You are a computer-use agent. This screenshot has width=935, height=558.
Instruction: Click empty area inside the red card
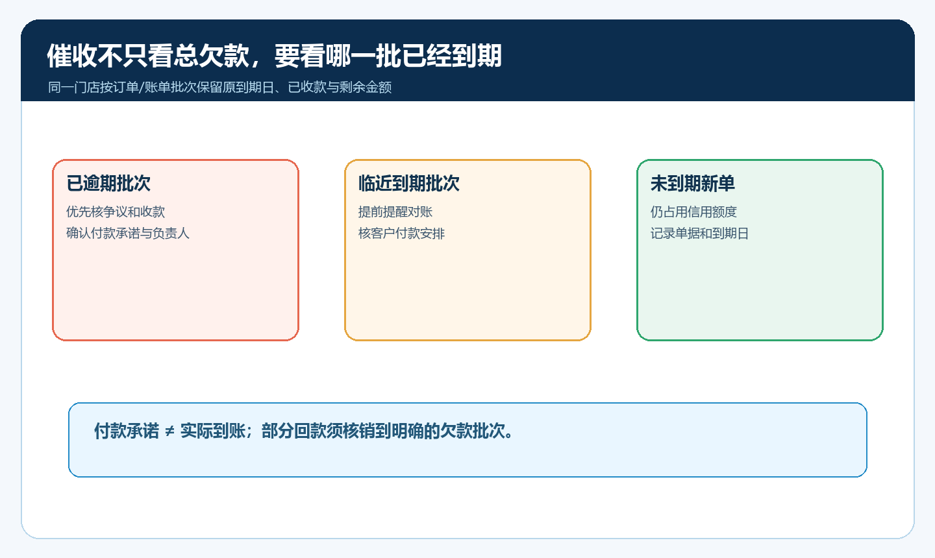click(x=175, y=292)
